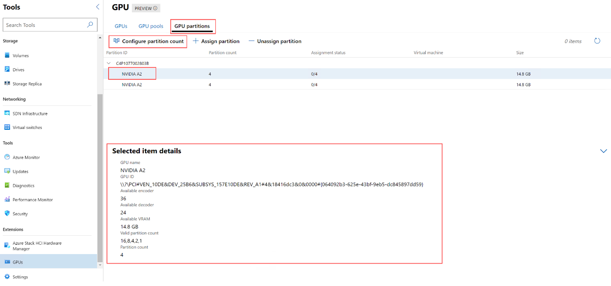Collapse the C4P1077002803B server group
The width and height of the screenshot is (611, 286).
point(109,63)
